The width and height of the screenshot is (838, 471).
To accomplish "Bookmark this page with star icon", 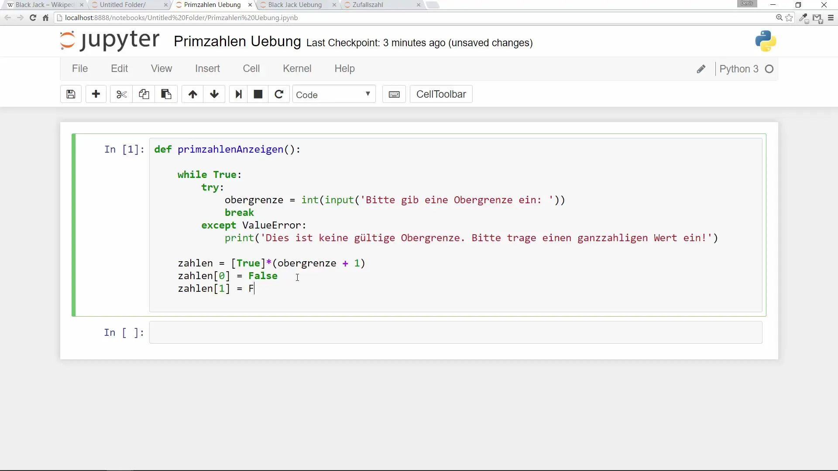I will (789, 18).
